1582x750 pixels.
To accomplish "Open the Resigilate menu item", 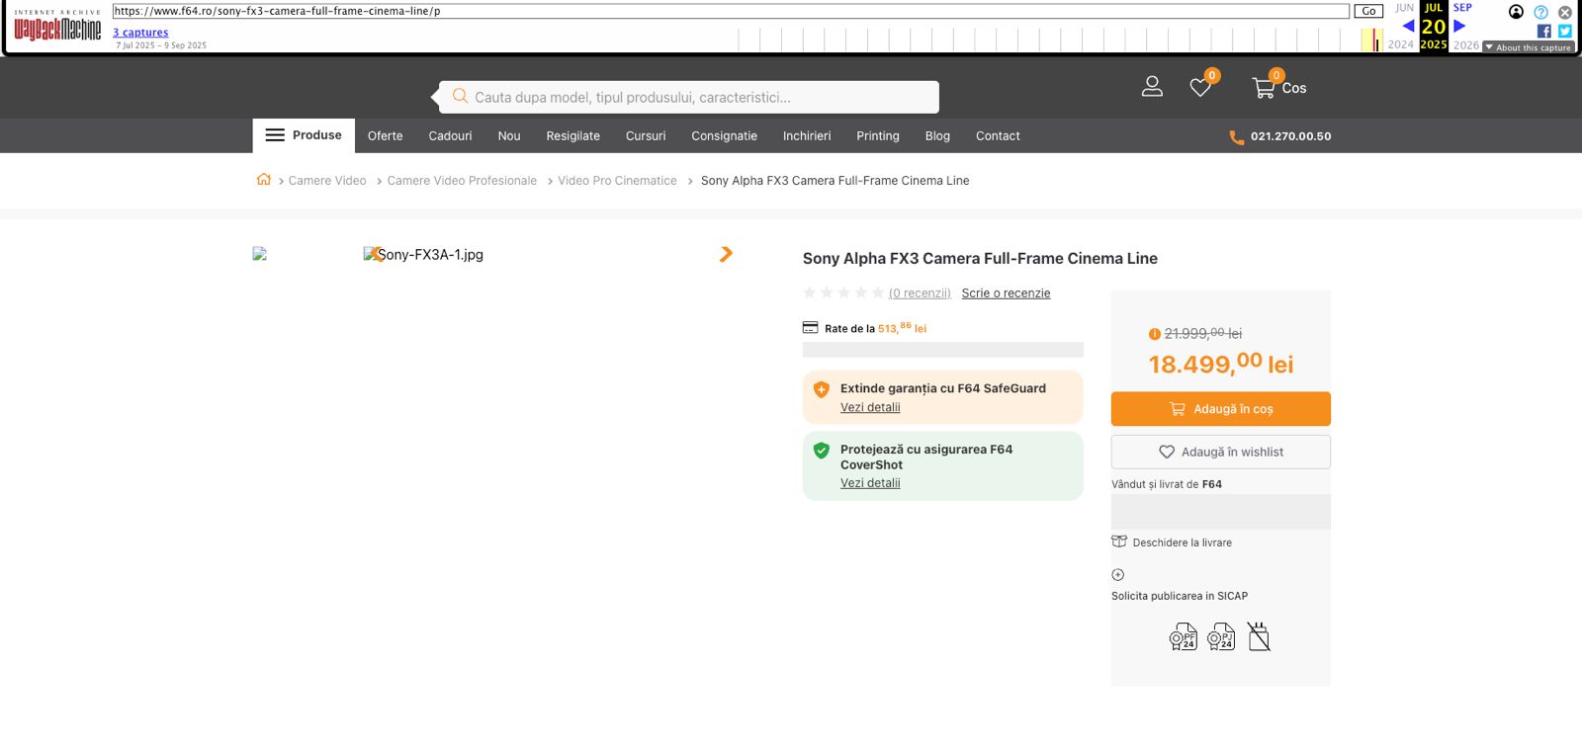I will pos(572,136).
